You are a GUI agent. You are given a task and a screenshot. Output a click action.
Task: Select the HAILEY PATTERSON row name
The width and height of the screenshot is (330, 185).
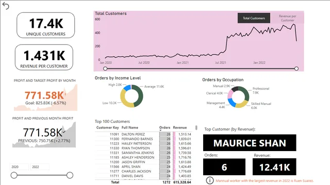point(137,143)
